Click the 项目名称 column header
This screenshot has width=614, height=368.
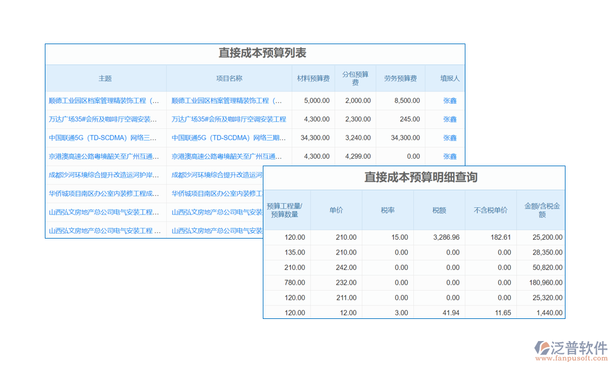228,79
